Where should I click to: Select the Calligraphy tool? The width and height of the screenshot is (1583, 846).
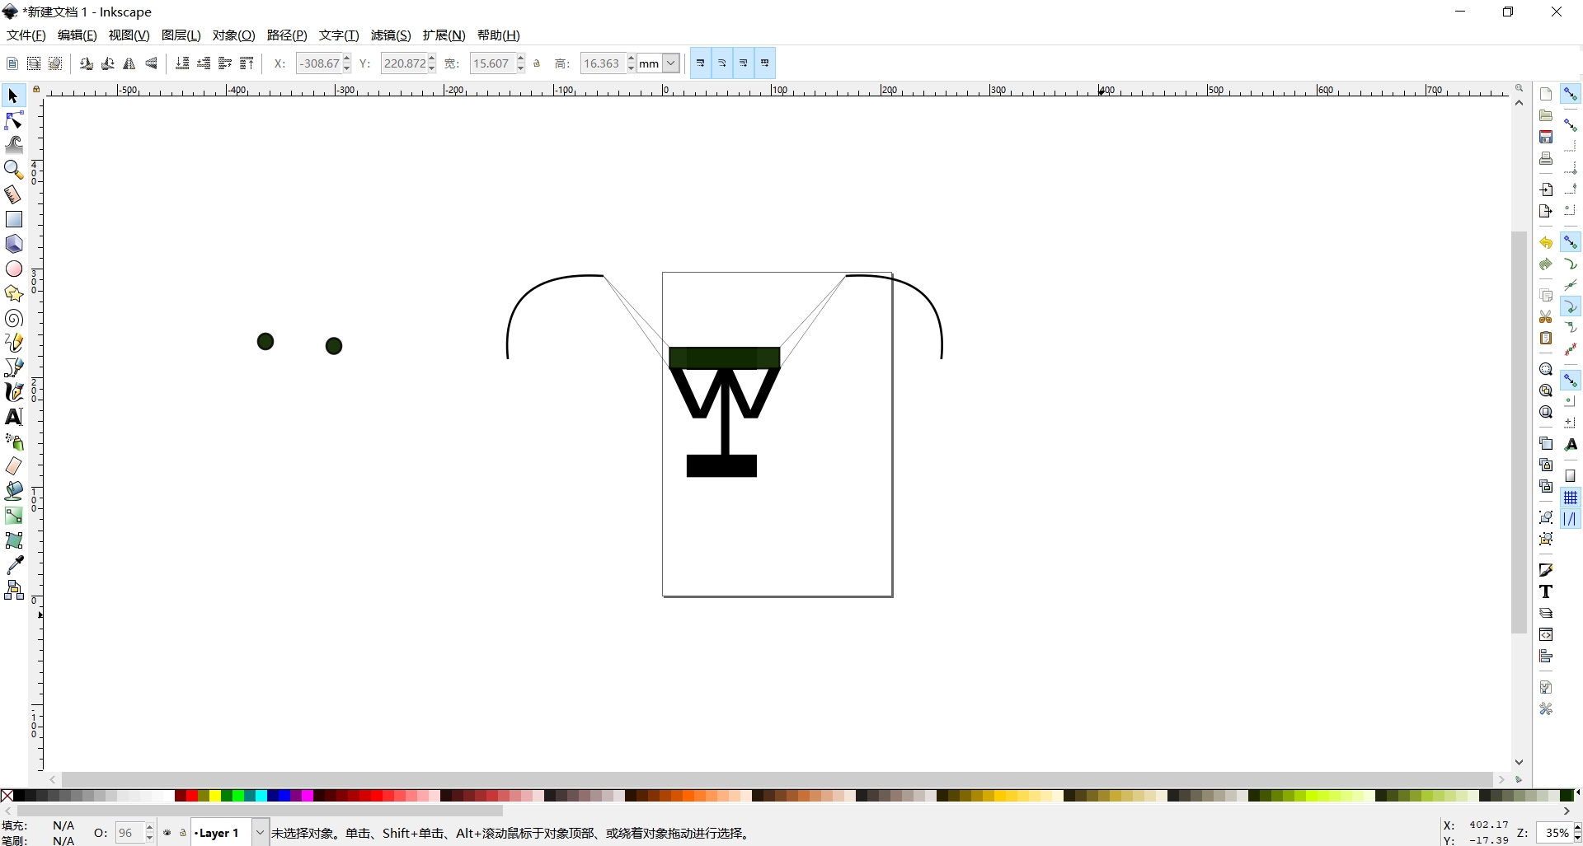pos(13,392)
